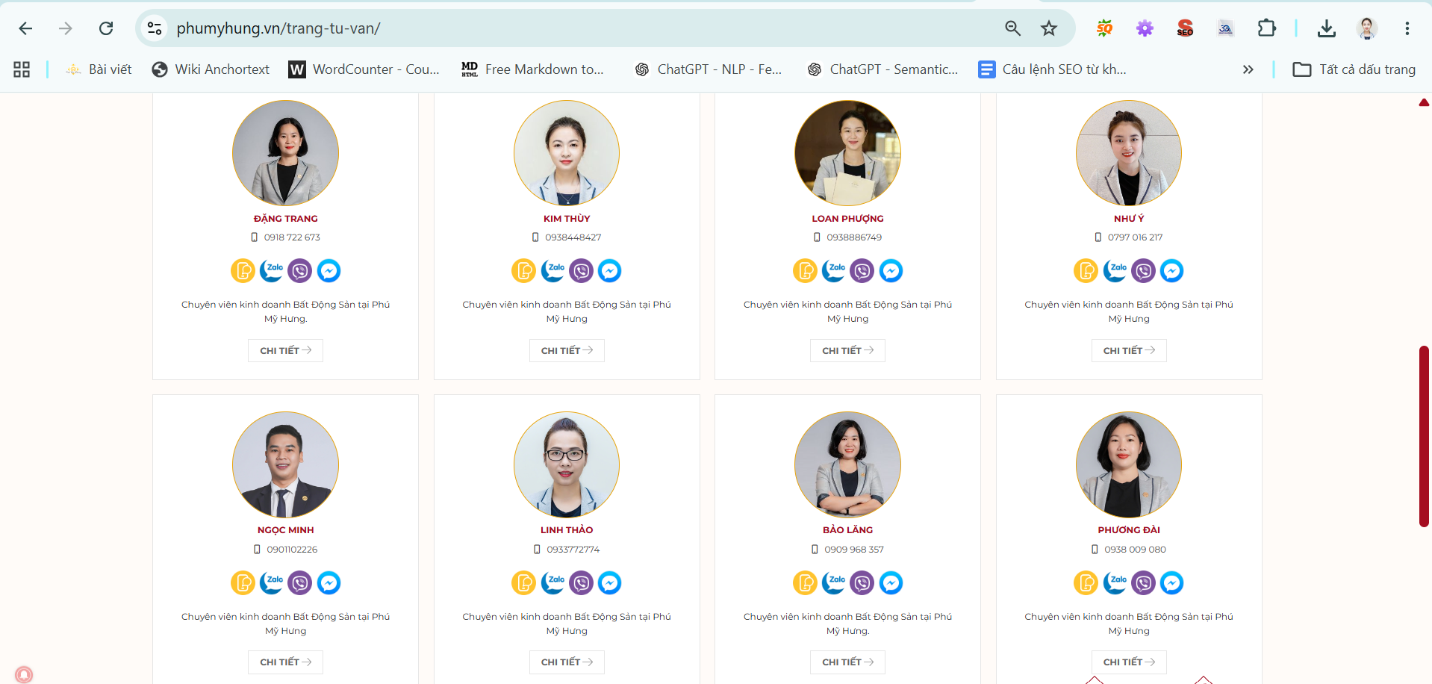Screen dimensions: 1432x684
Task: Open Ngọc Minh's profile photo
Action: [285, 464]
